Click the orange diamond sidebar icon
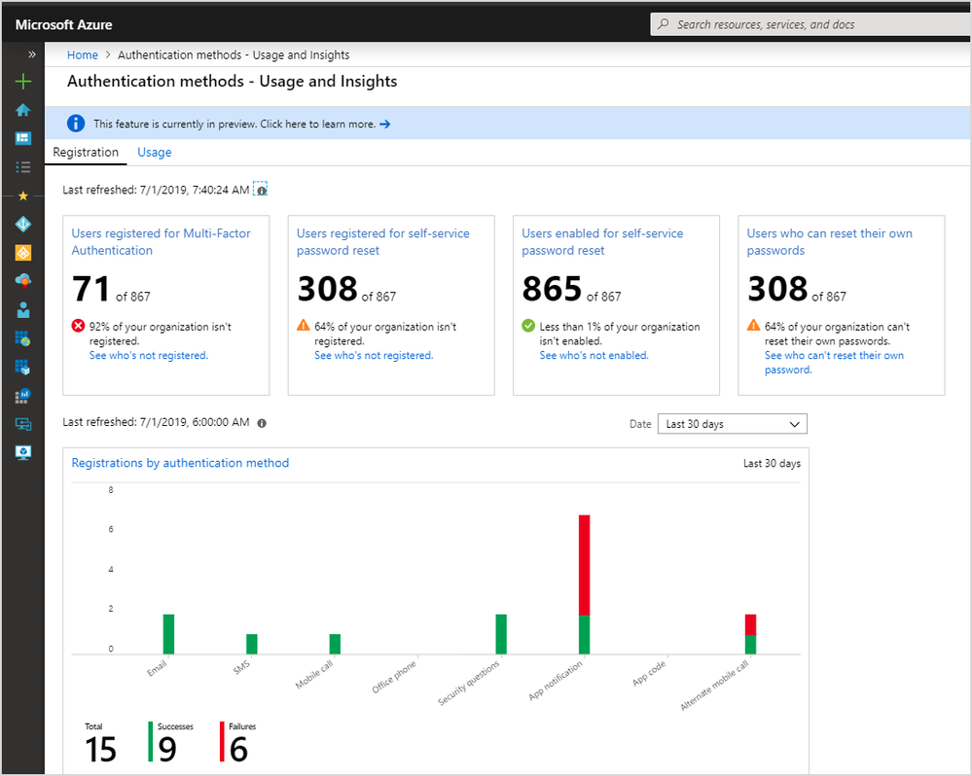The image size is (972, 776). tap(23, 253)
